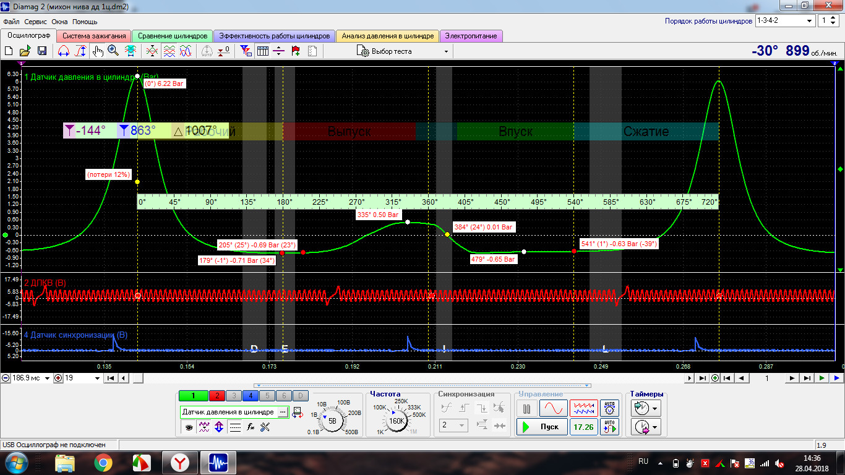Click the red-blue sine waves icon
Image resolution: width=845 pixels, height=475 pixels.
(185, 51)
